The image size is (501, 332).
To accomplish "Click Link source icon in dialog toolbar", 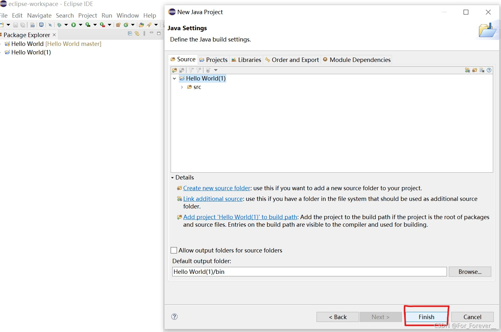I will point(467,70).
